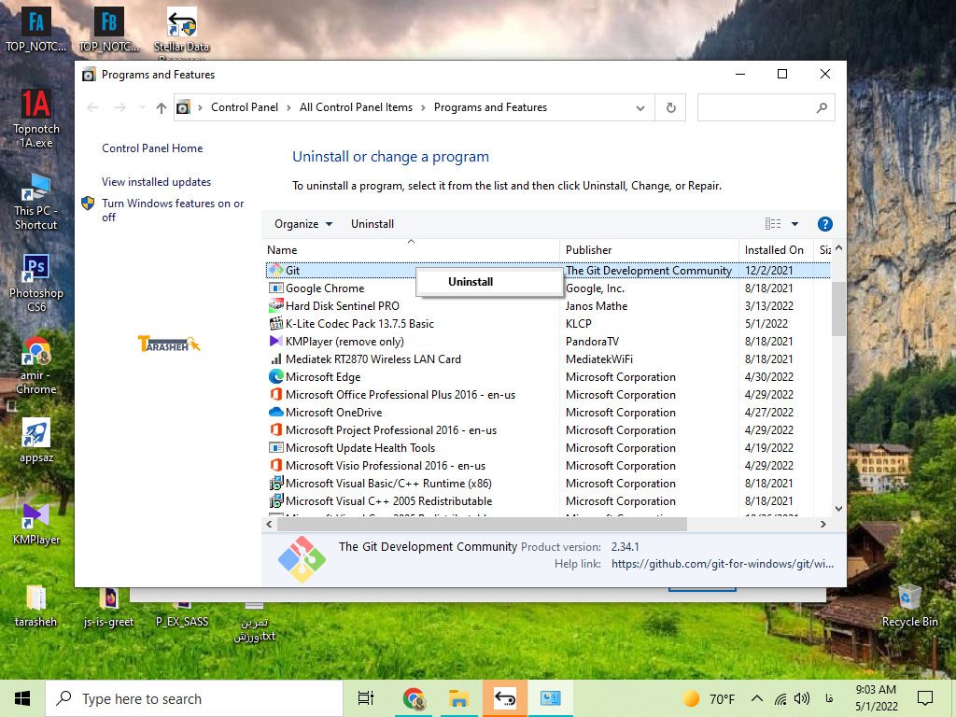Click the vertical scrollbar thumb
The image size is (956, 717).
point(838,308)
